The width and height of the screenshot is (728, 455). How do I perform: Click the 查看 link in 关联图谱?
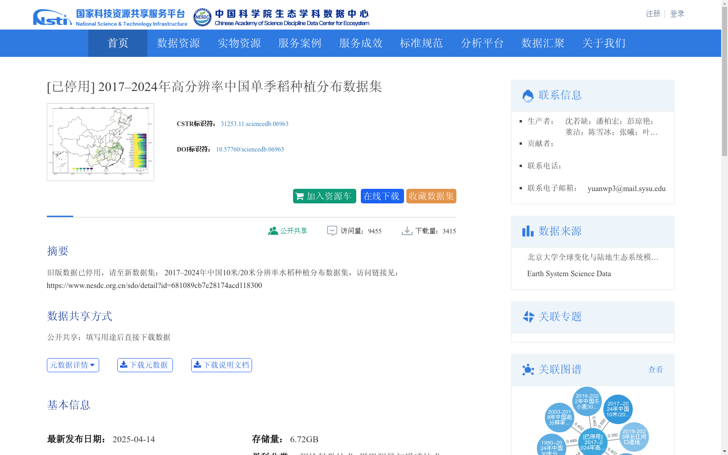(656, 369)
